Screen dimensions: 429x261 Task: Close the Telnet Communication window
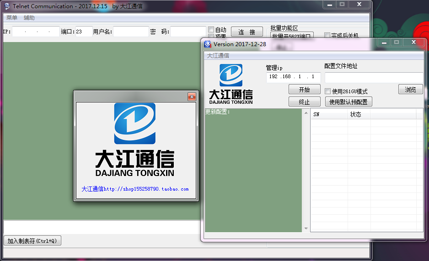[359, 5]
